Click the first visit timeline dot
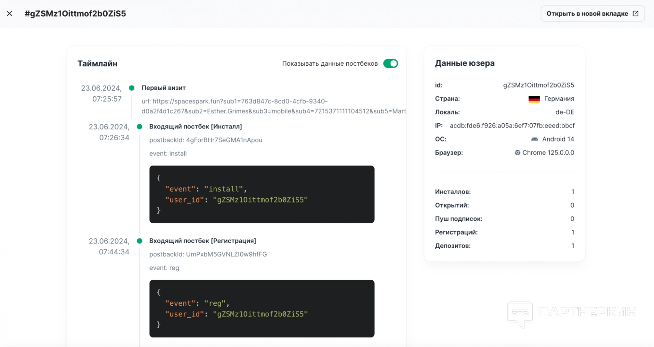This screenshot has height=347, width=654. [x=132, y=88]
